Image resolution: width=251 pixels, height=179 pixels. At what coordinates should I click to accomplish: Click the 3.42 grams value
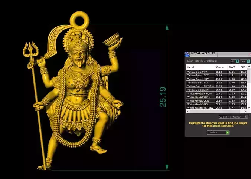click(x=219, y=90)
